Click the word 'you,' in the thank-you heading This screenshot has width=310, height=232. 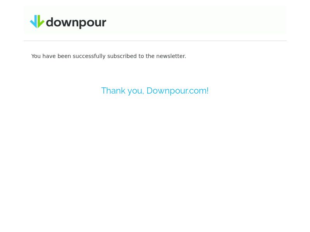click(x=136, y=92)
